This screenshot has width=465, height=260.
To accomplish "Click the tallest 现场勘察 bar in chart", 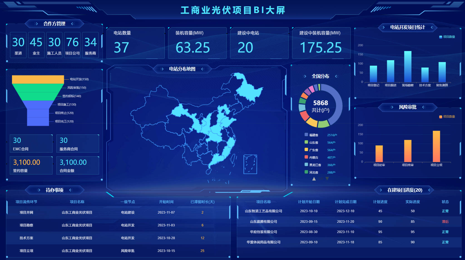I will pyautogui.click(x=408, y=67).
